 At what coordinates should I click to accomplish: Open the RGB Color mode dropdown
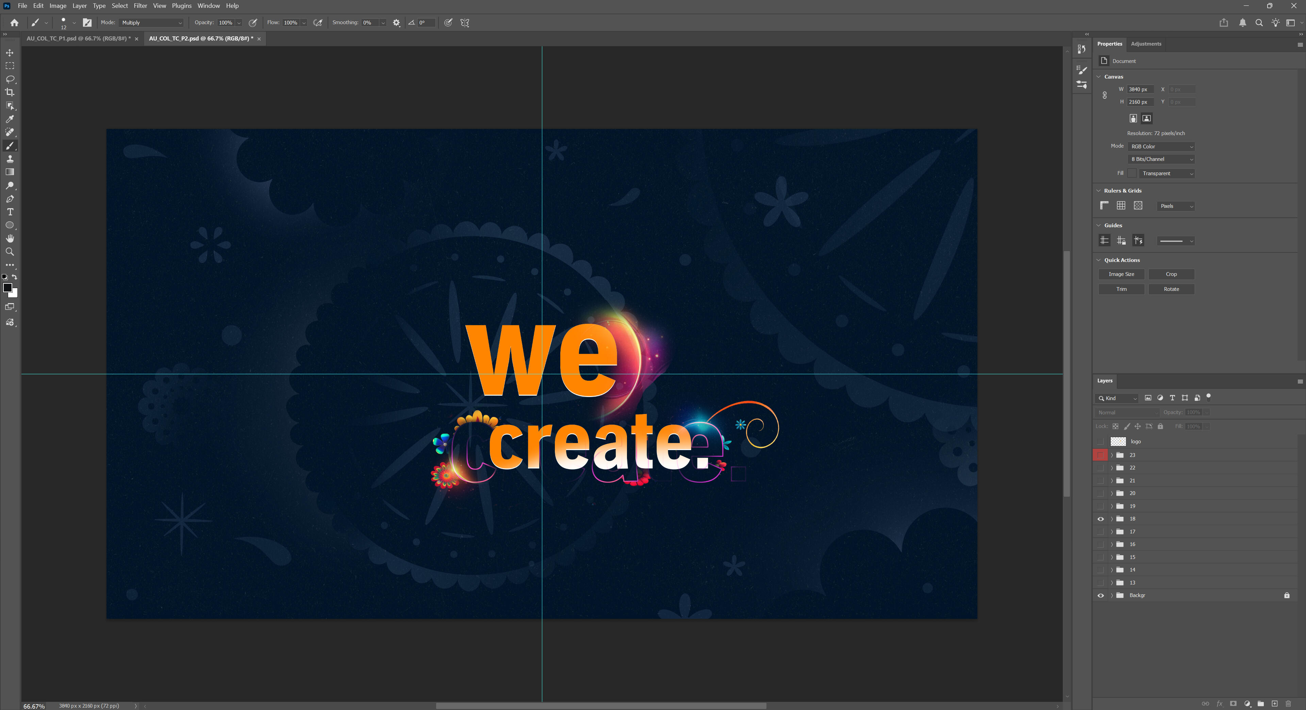click(x=1161, y=147)
